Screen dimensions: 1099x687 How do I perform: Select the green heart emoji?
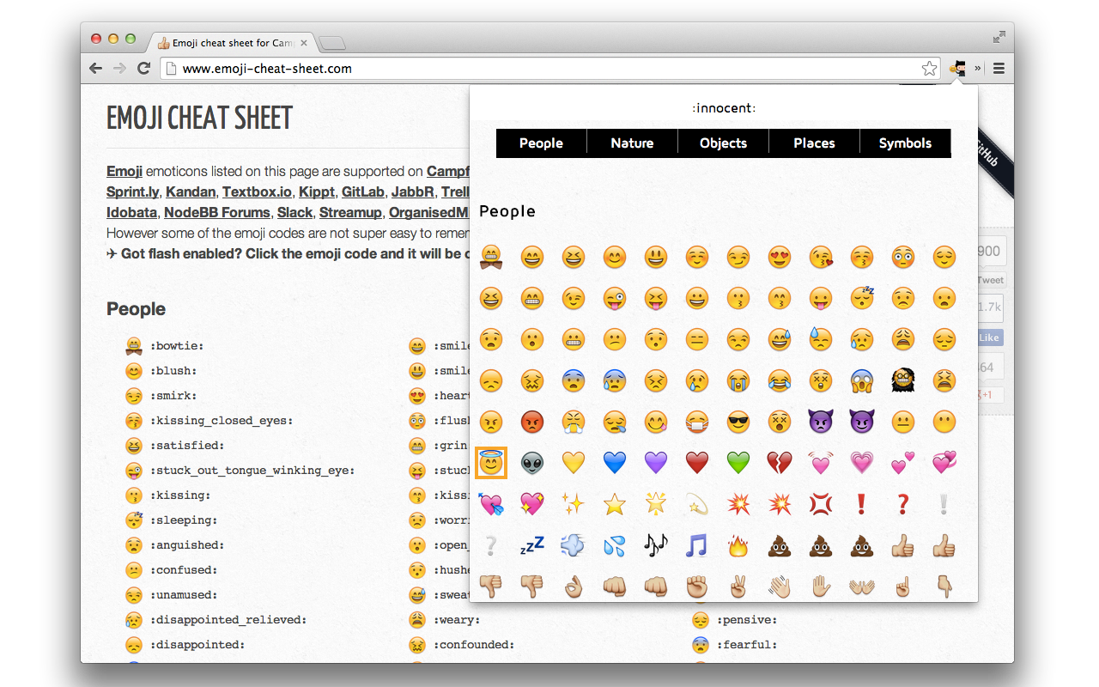(x=738, y=463)
